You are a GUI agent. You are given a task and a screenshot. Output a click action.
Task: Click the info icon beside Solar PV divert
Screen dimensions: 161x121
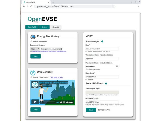pyautogui.click(x=106, y=83)
